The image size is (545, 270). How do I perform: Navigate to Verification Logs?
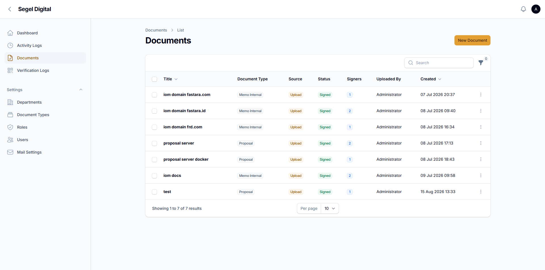tap(45, 70)
